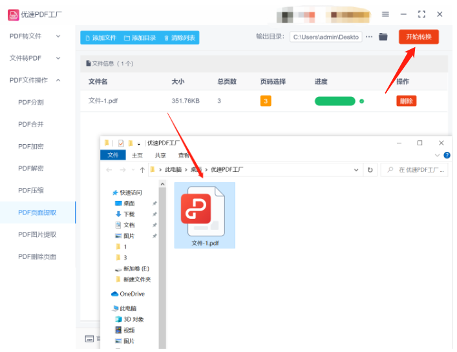This screenshot has height=352, width=457.
Task: Select PDF分割 in the sidebar
Action: (x=31, y=102)
